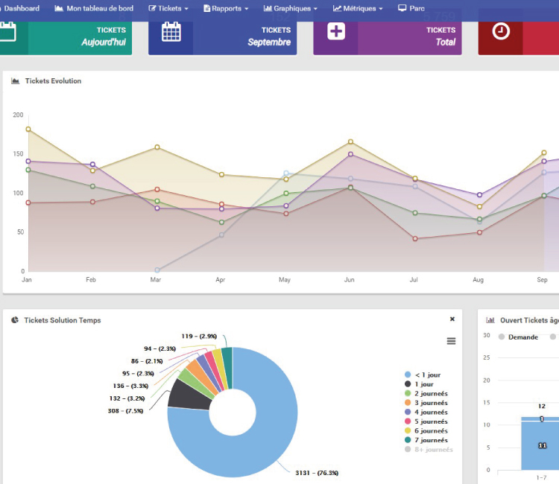This screenshot has width=559, height=484.
Task: Click green series point at Apr
Action: pyautogui.click(x=221, y=222)
